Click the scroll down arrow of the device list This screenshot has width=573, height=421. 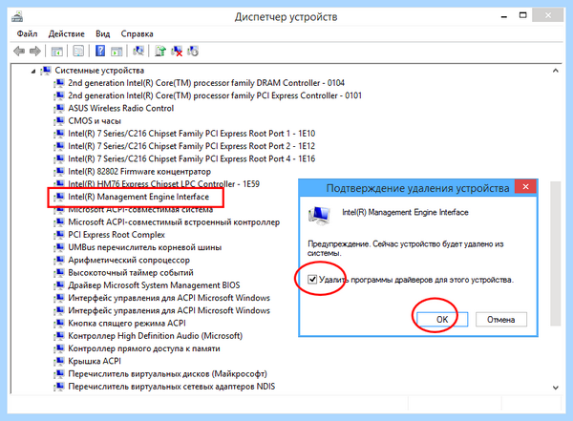[x=556, y=388]
